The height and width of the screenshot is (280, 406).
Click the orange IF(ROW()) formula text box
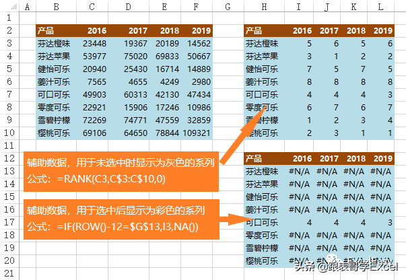(x=121, y=219)
